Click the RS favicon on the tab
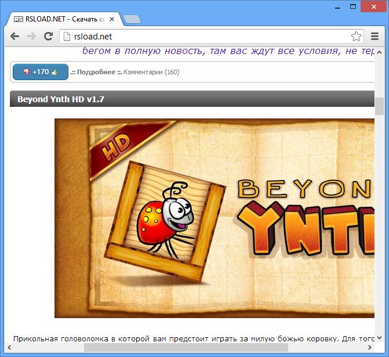389x357 pixels. (x=19, y=19)
